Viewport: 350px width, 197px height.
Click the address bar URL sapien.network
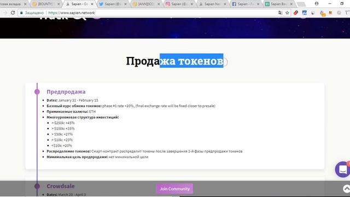click(72, 13)
